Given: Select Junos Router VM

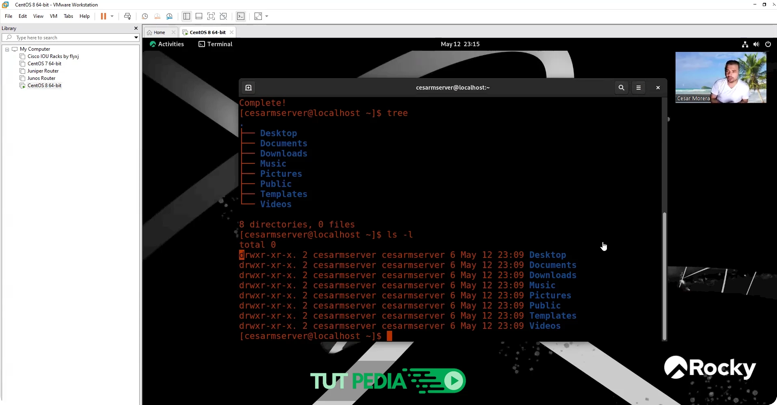Looking at the screenshot, I should (41, 78).
